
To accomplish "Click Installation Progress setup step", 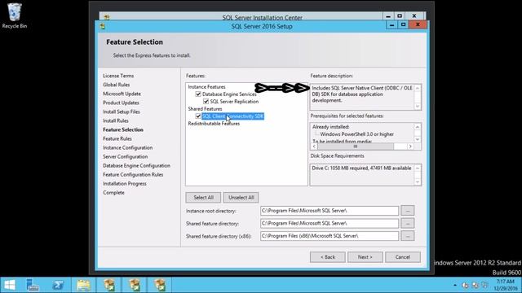I will (125, 183).
